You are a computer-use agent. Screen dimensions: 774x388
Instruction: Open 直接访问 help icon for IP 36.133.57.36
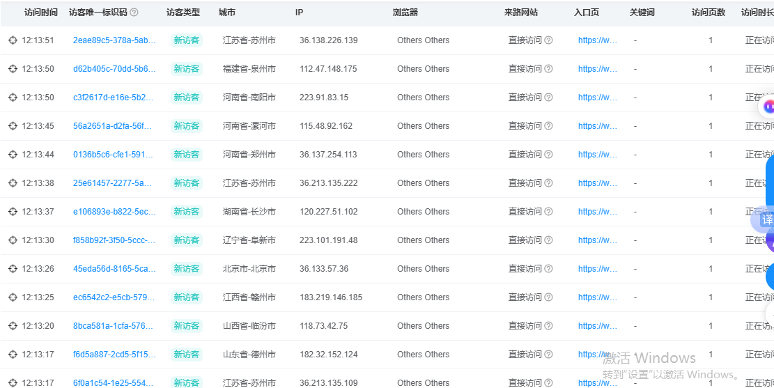548,269
